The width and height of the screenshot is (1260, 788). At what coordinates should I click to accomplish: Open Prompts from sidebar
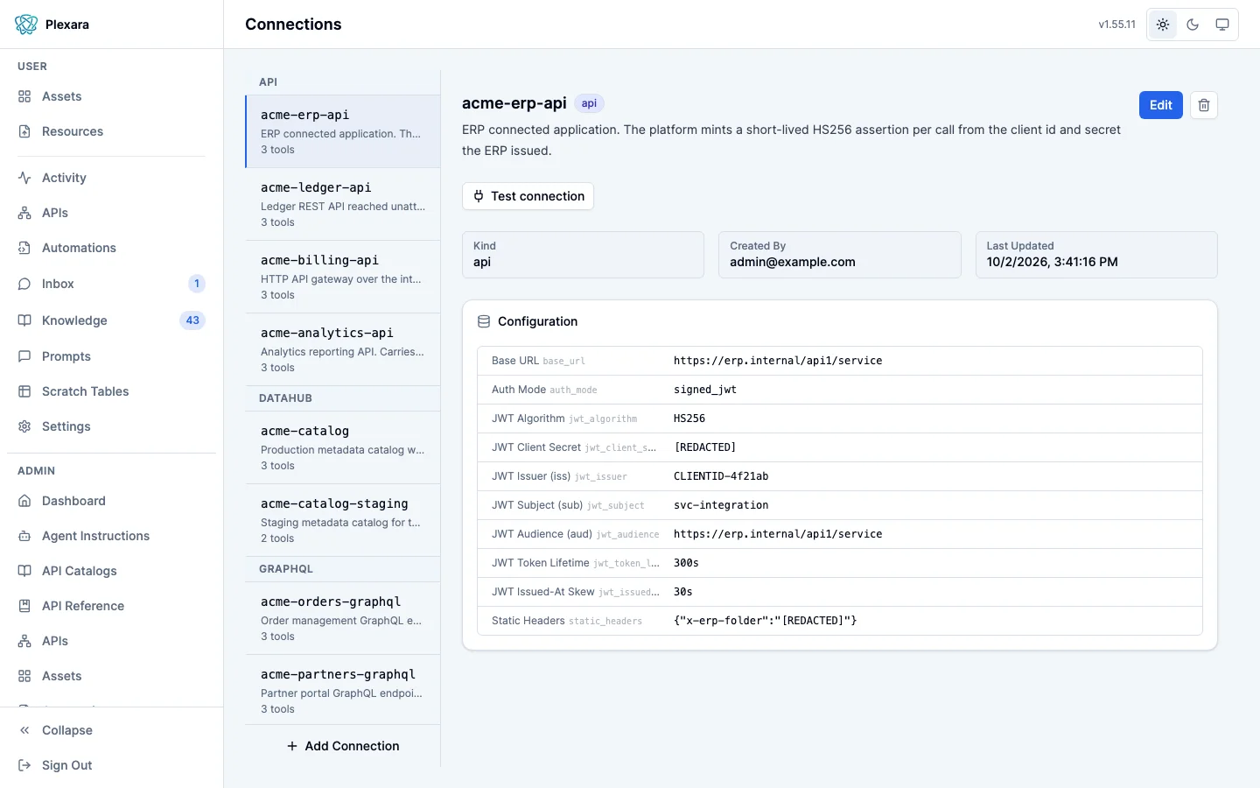pyautogui.click(x=111, y=356)
